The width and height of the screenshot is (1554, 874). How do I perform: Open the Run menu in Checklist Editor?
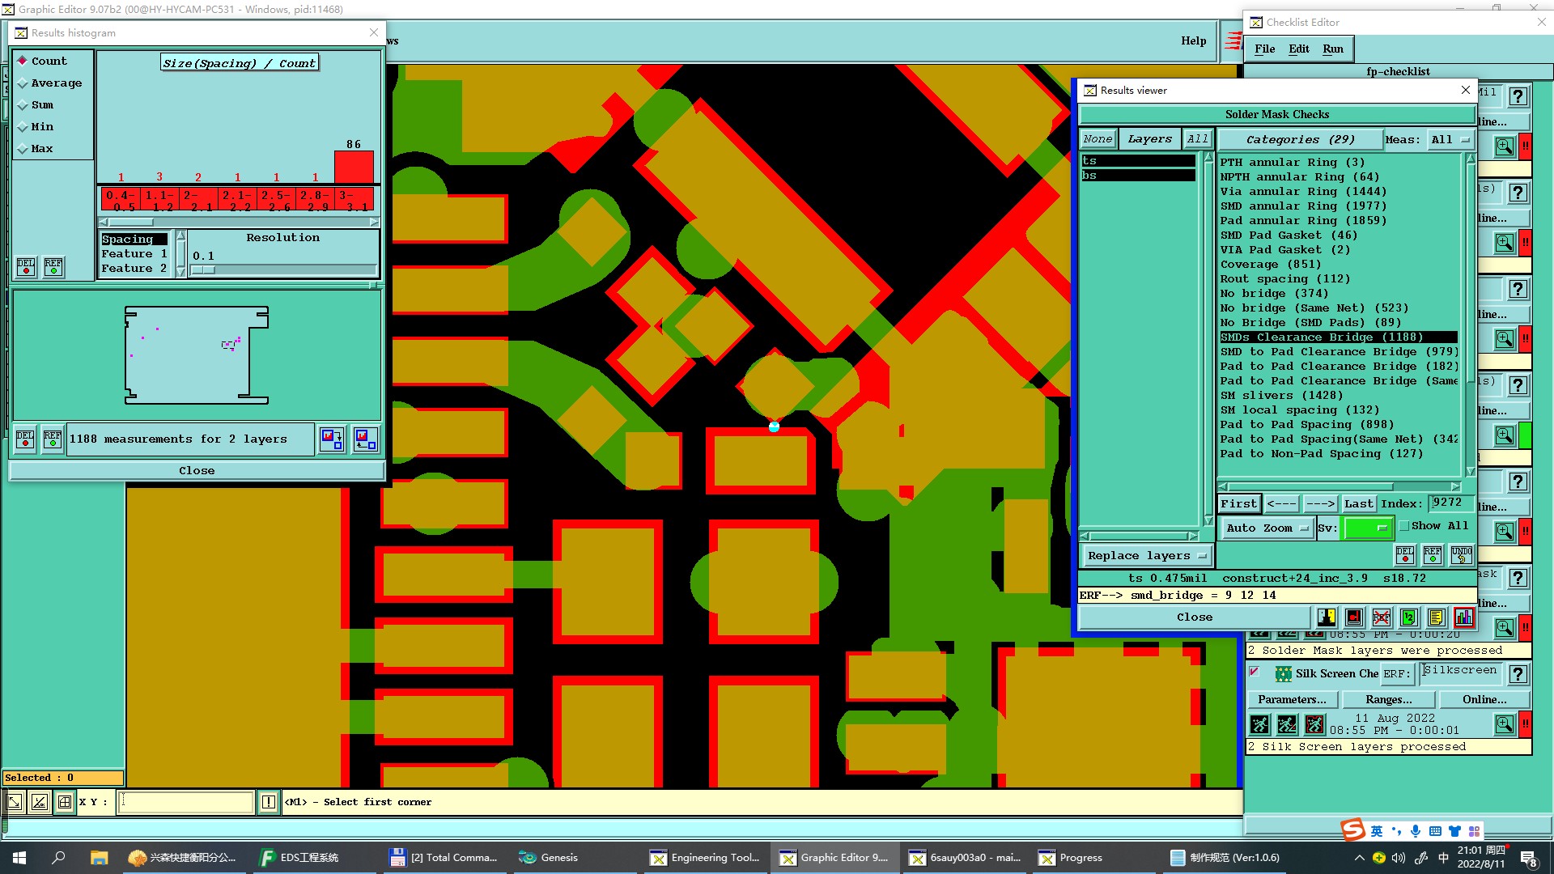pyautogui.click(x=1332, y=49)
